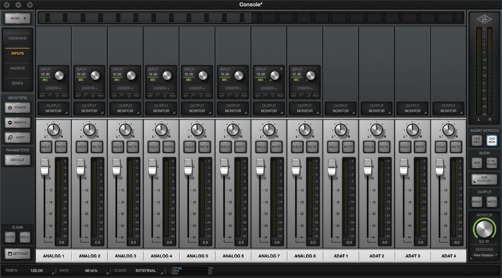Open Analog 6 Output Monitor dropdown

(x=233, y=108)
